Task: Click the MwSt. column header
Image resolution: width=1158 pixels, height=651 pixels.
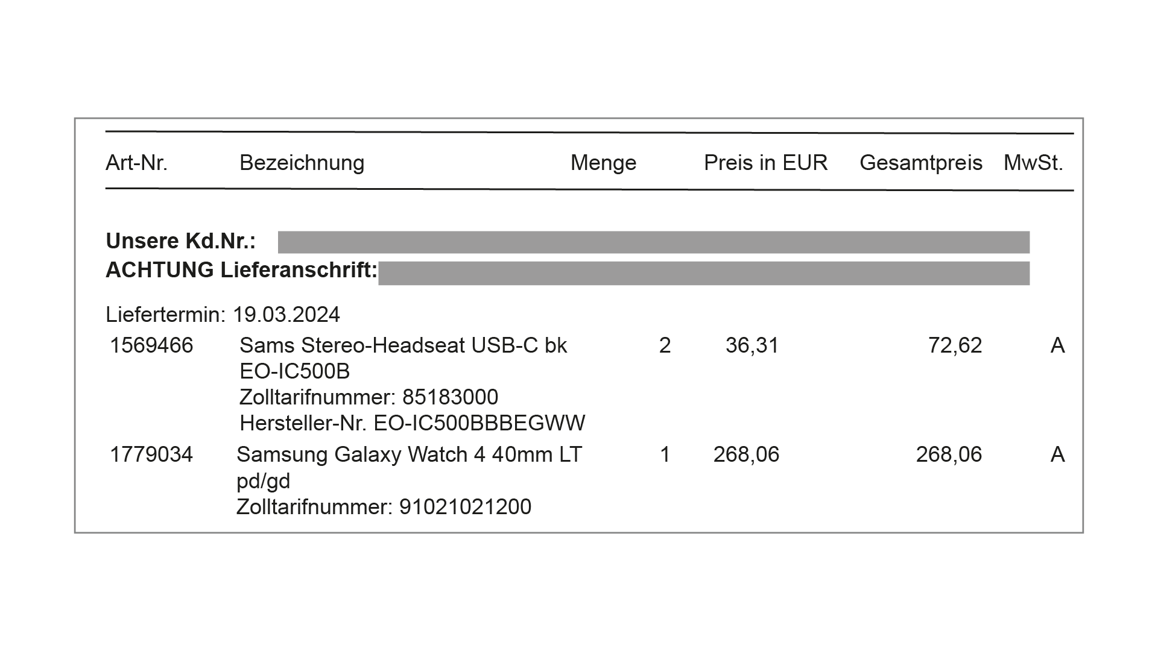Action: pyautogui.click(x=1033, y=163)
